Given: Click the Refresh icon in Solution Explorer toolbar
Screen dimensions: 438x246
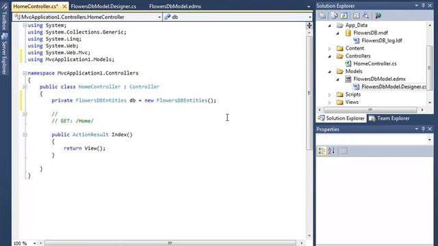Looking at the screenshot, I should pyautogui.click(x=344, y=16).
